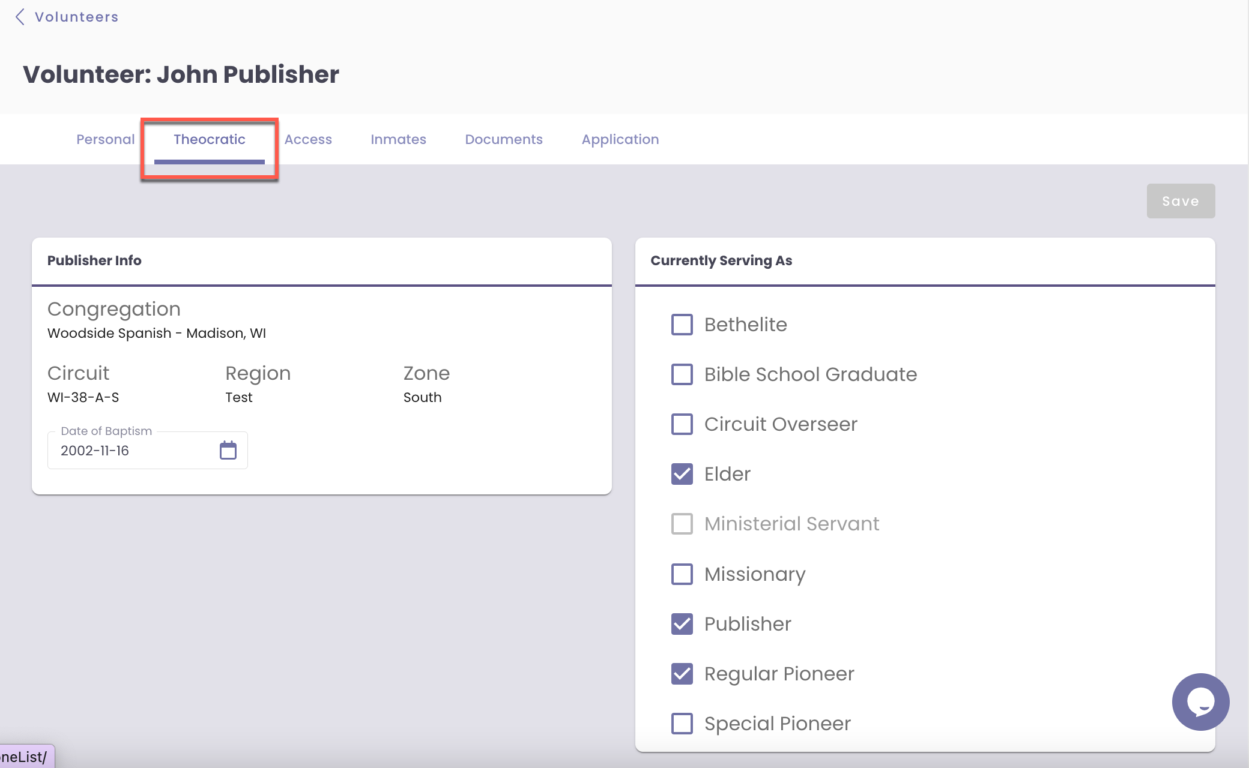Uncheck the Elder checkbox

pyautogui.click(x=682, y=474)
